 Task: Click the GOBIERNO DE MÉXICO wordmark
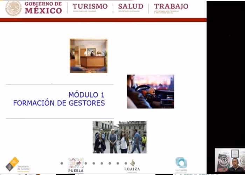tap(43, 8)
